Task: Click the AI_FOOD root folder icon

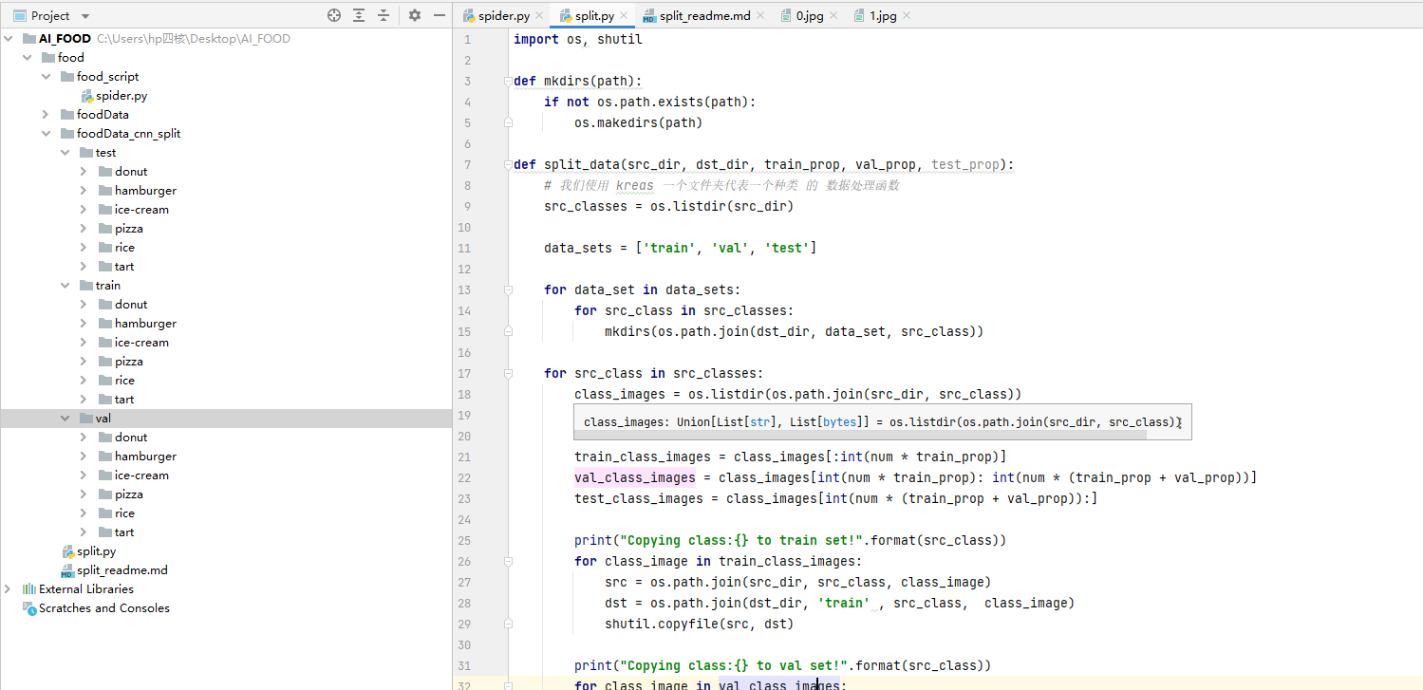Action: pos(29,39)
